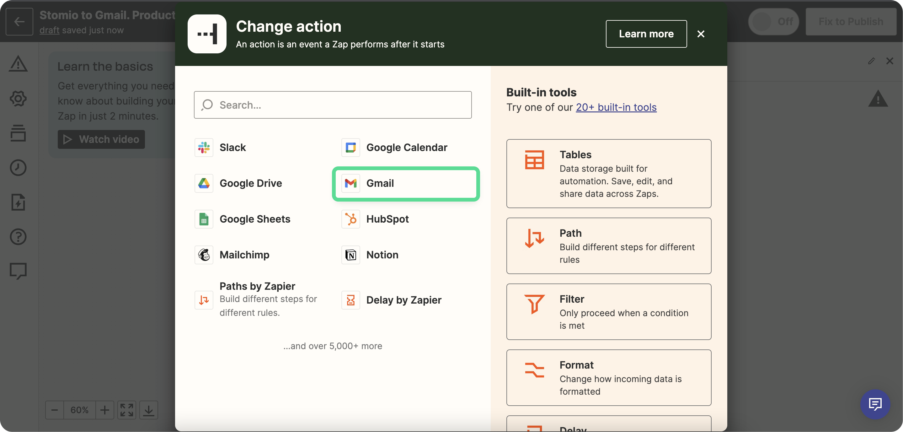Choose Delay by Zapier
This screenshot has width=903, height=432.
(x=403, y=300)
